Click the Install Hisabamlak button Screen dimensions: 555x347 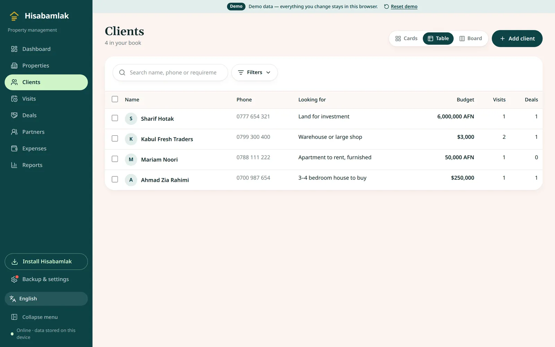coord(46,262)
